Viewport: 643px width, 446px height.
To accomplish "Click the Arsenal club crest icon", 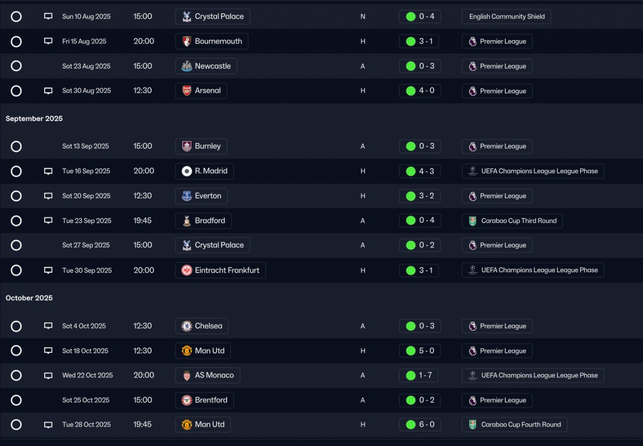I will [x=187, y=91].
